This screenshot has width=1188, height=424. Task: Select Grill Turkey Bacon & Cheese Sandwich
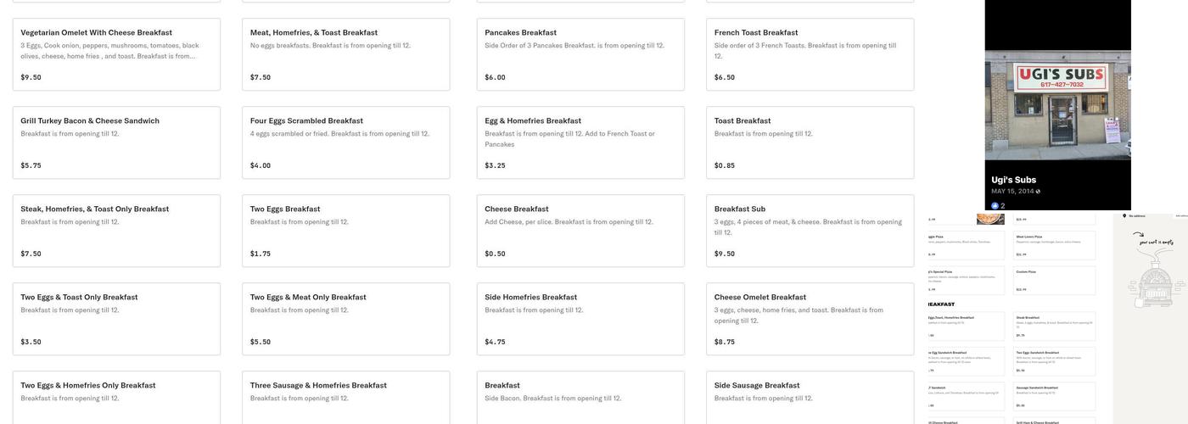(116, 142)
